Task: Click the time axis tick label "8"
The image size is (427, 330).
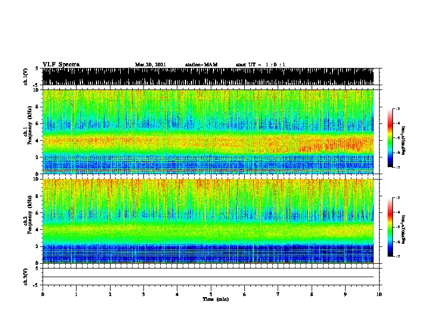Action: pyautogui.click(x=312, y=294)
